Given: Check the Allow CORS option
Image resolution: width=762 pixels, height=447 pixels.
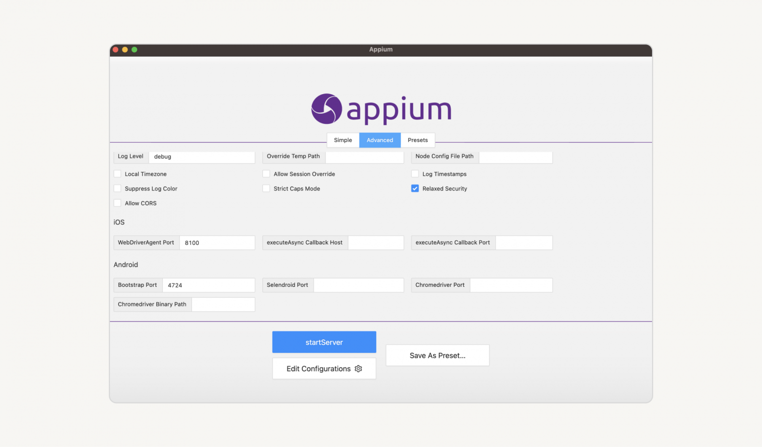Looking at the screenshot, I should [x=117, y=203].
